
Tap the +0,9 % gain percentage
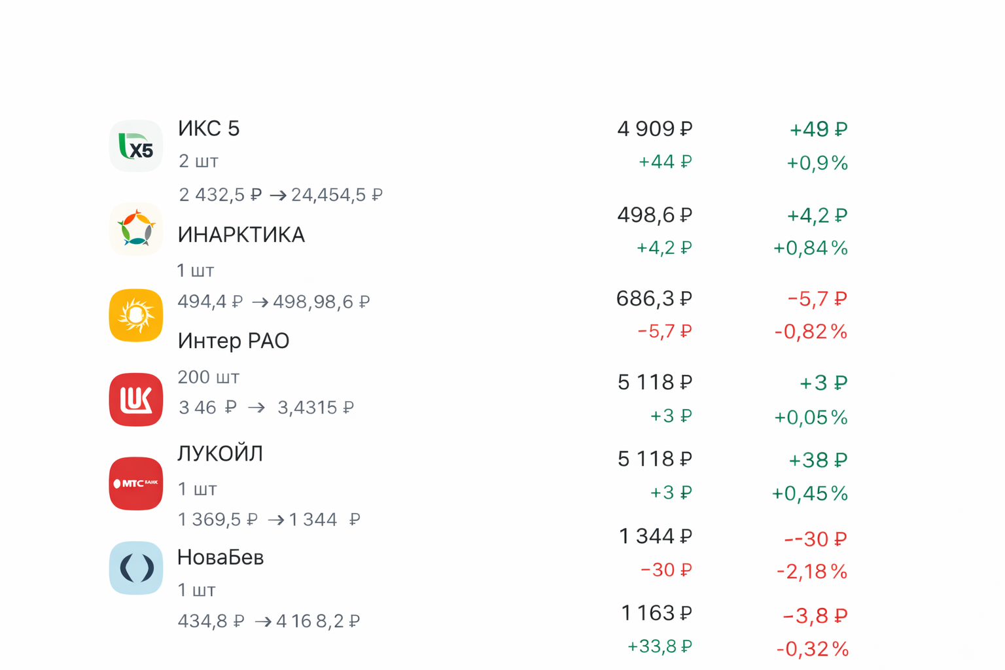click(817, 163)
